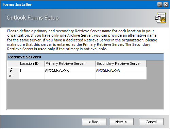Cancel the forms installation
170x129 pixels.
pos(151,122)
